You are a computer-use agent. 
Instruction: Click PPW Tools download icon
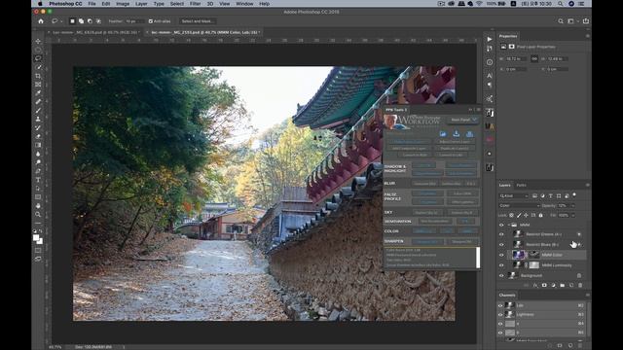(457, 134)
